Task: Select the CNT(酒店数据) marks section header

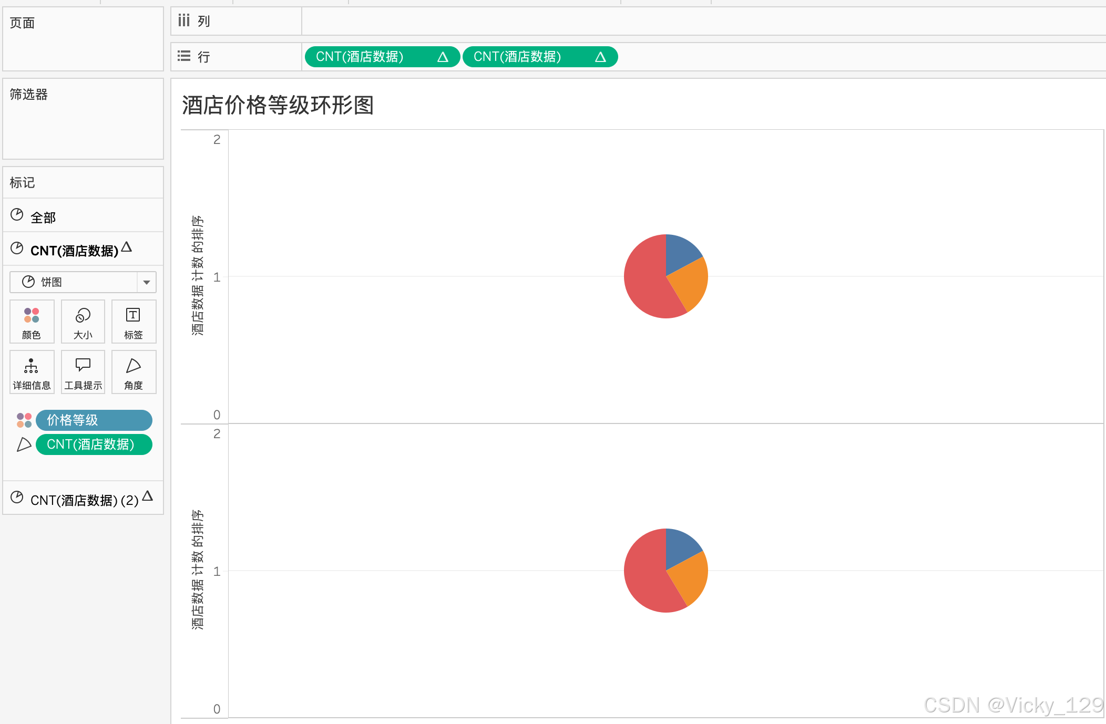Action: click(74, 250)
